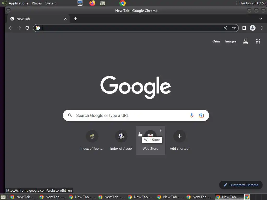Open a new tab with plus
The height and width of the screenshot is (200, 267).
click(75, 19)
